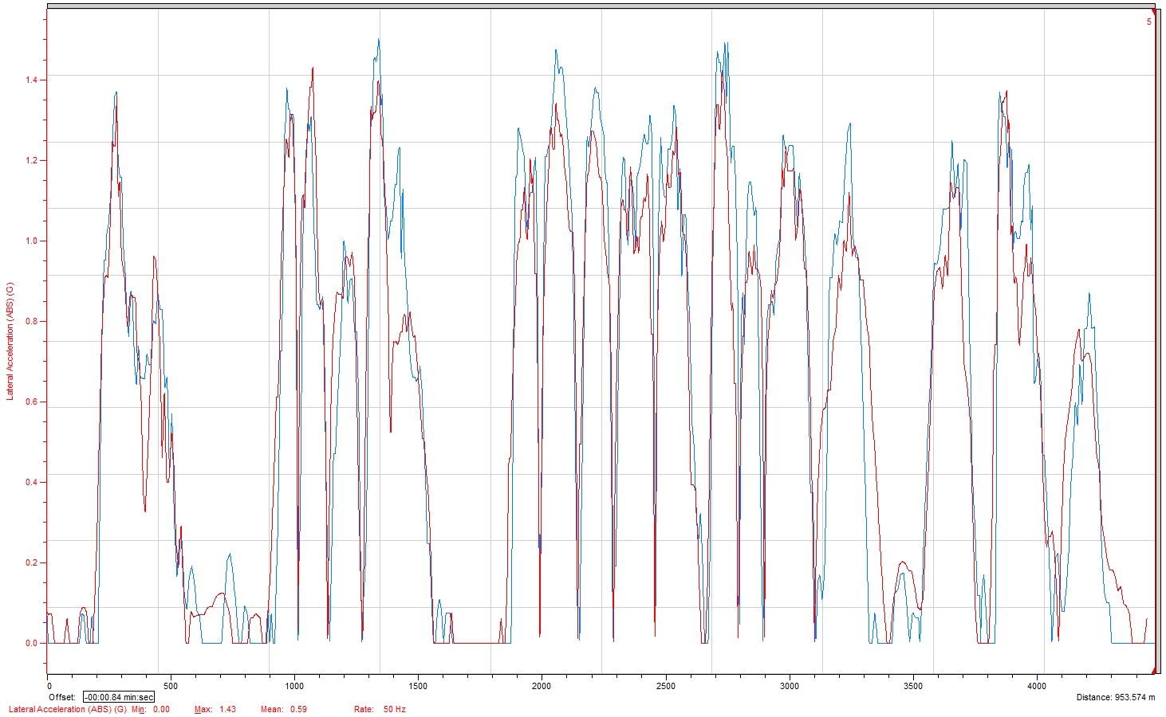This screenshot has height=717, width=1166.
Task: Click the Distance 953.574 m readout
Action: (1115, 697)
